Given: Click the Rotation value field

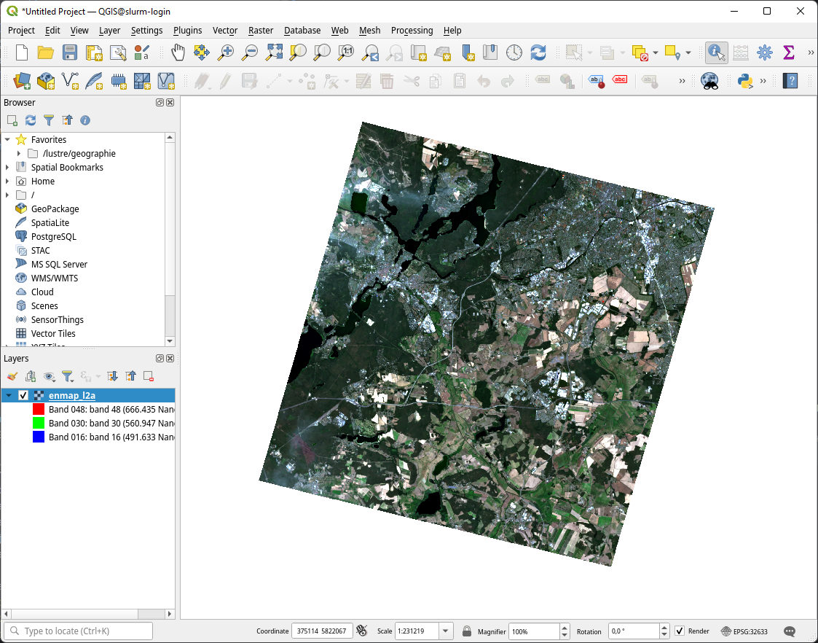Looking at the screenshot, I should 634,631.
